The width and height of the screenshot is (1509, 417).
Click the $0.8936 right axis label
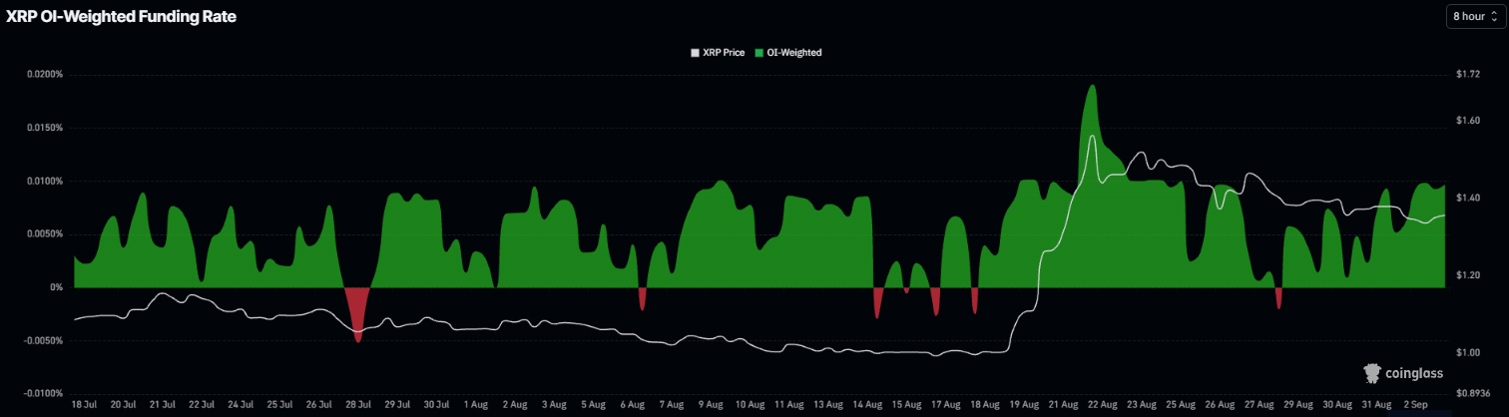tap(1472, 393)
